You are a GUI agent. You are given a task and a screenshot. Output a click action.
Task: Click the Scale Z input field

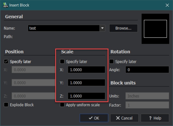(86, 96)
